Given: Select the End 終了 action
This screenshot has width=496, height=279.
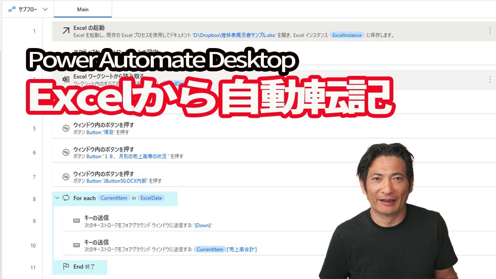Looking at the screenshot, I should point(79,267).
